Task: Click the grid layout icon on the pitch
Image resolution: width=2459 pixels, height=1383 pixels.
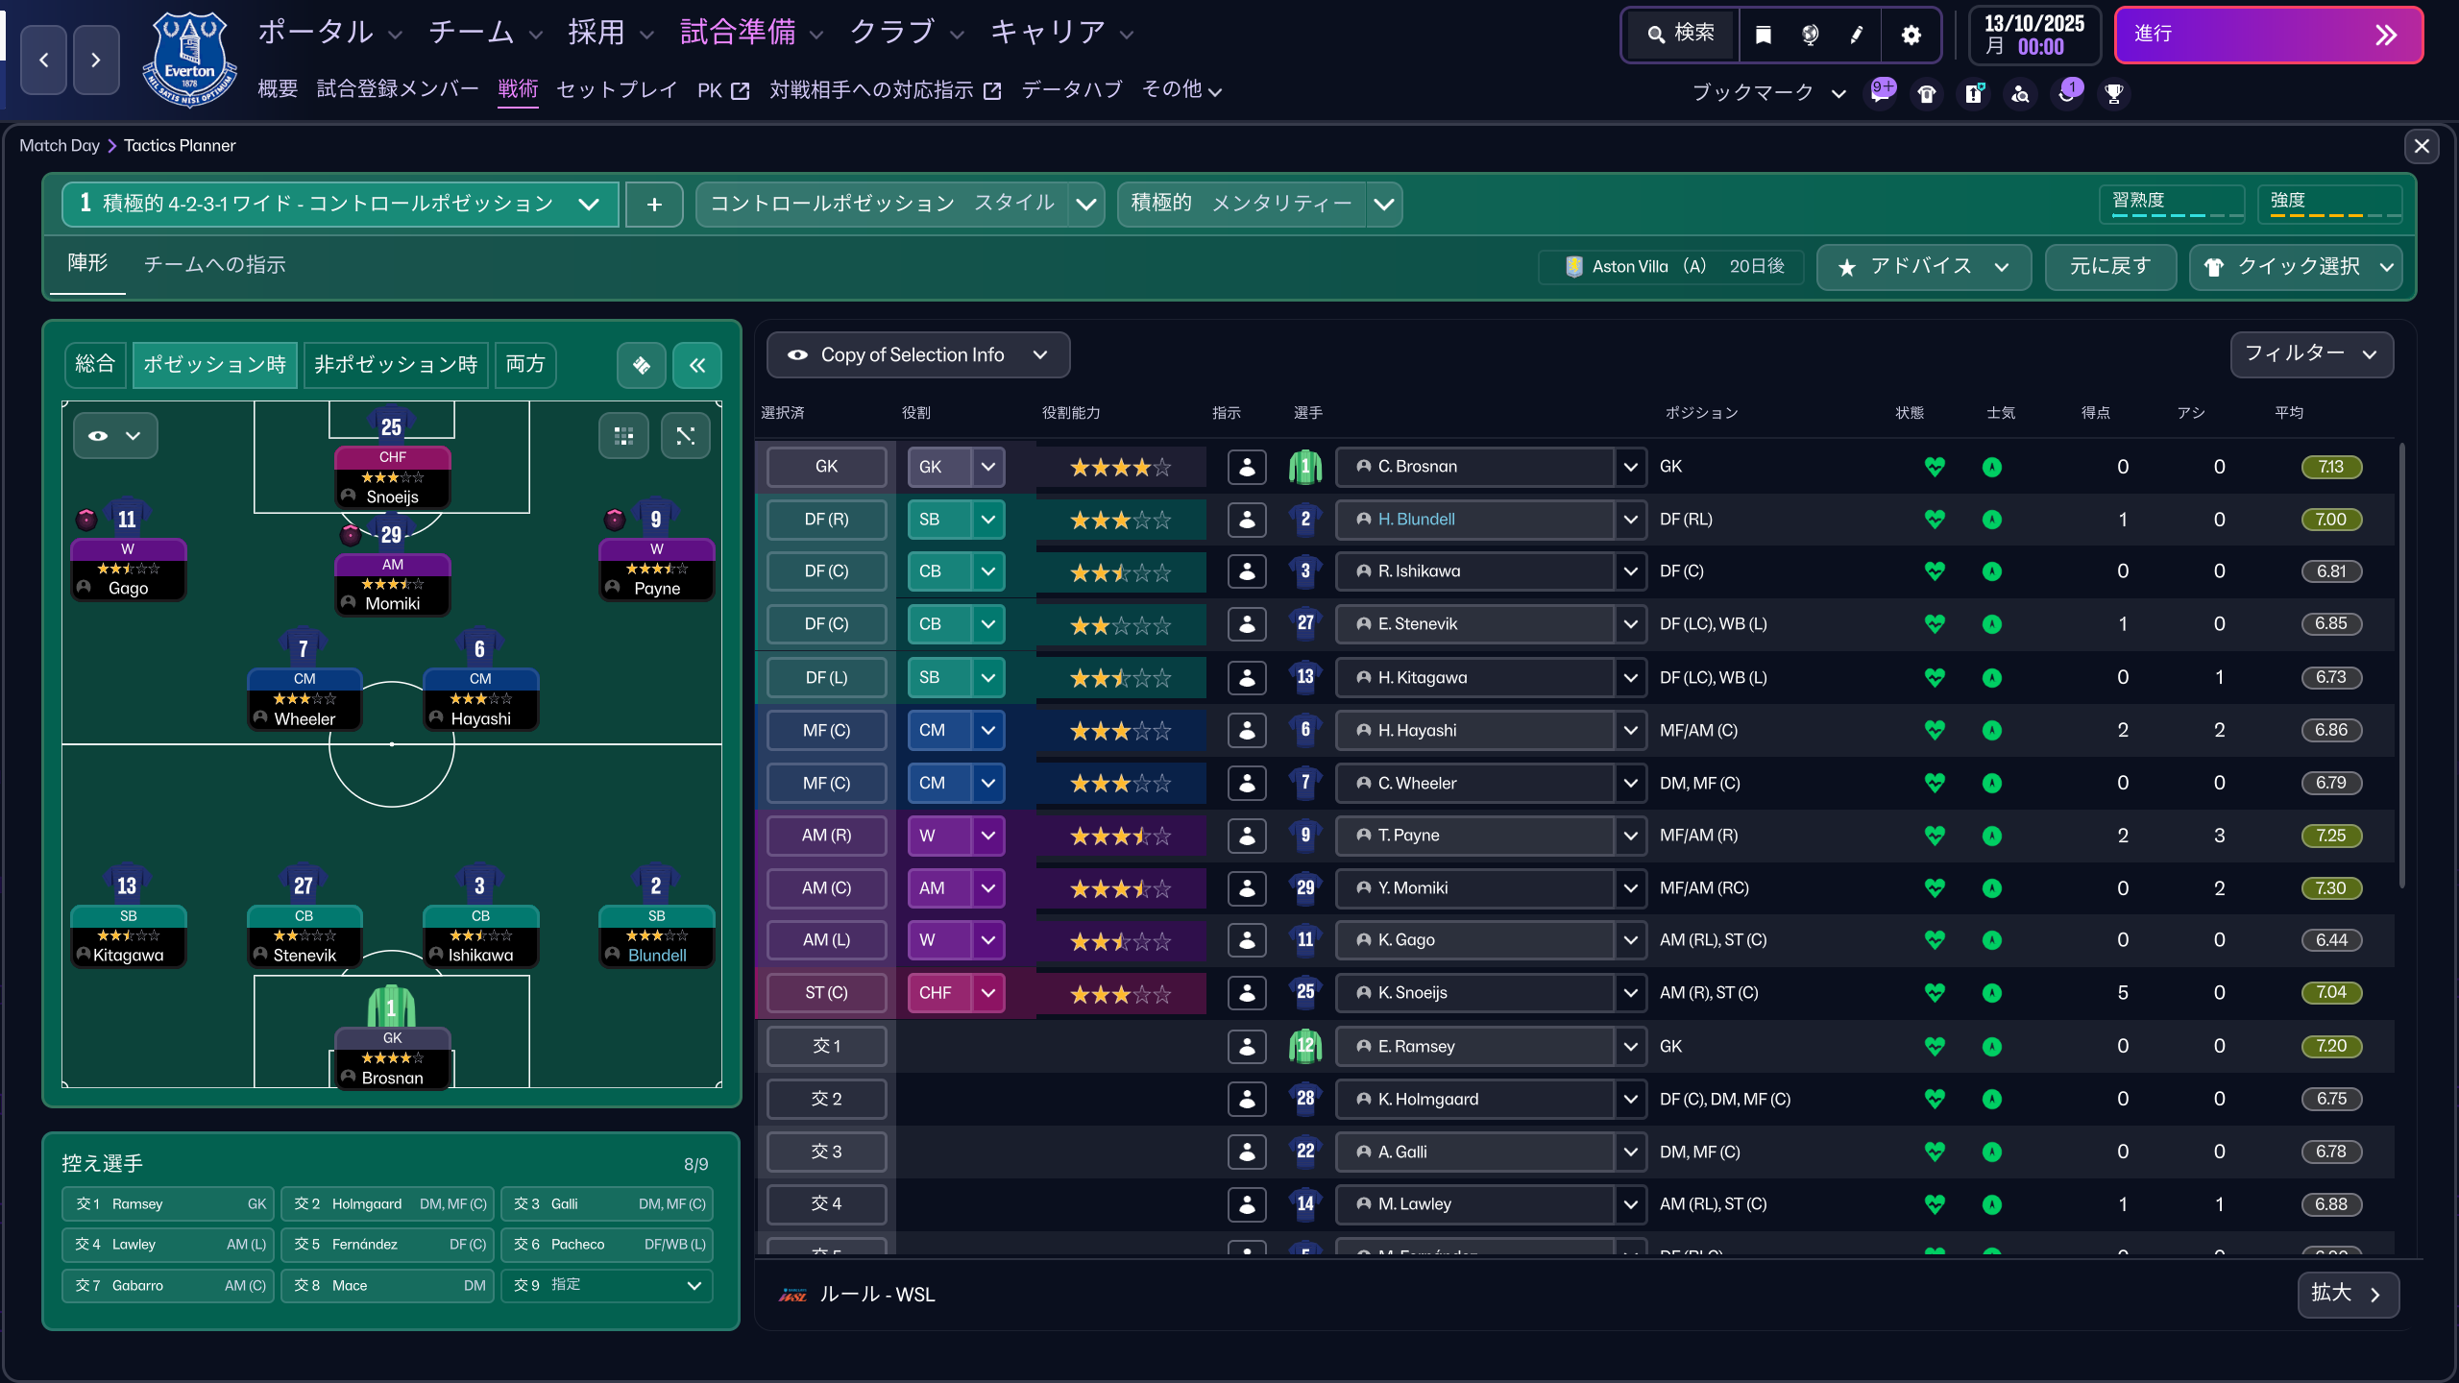Action: [x=623, y=436]
